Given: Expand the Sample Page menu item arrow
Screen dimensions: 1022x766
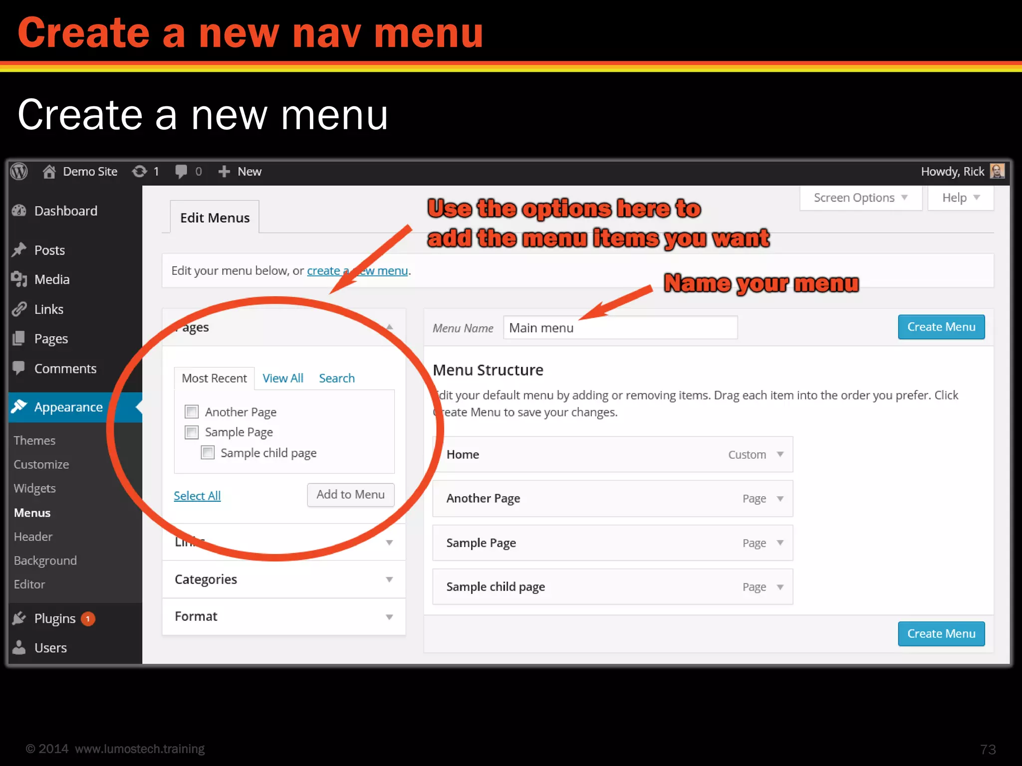Looking at the screenshot, I should 780,543.
